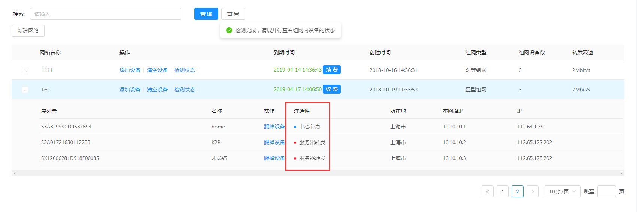637x212 pixels.
Task: Click expiry date 2019-04-14 14:36:43
Action: tap(298, 70)
